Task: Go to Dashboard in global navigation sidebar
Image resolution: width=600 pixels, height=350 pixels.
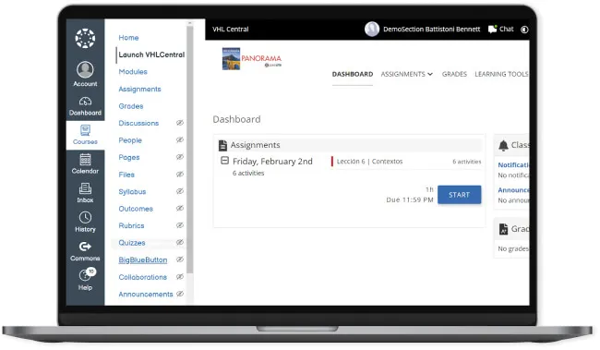Action: pos(85,106)
